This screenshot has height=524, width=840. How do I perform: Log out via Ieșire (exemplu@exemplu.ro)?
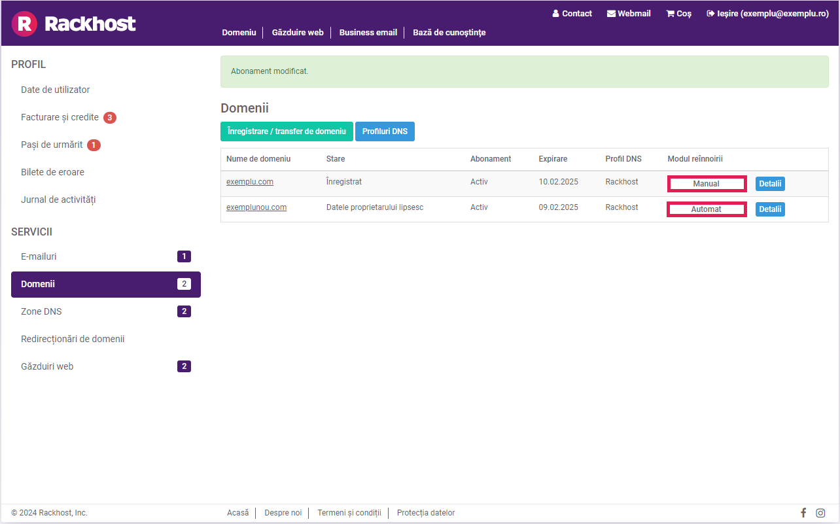click(x=767, y=13)
